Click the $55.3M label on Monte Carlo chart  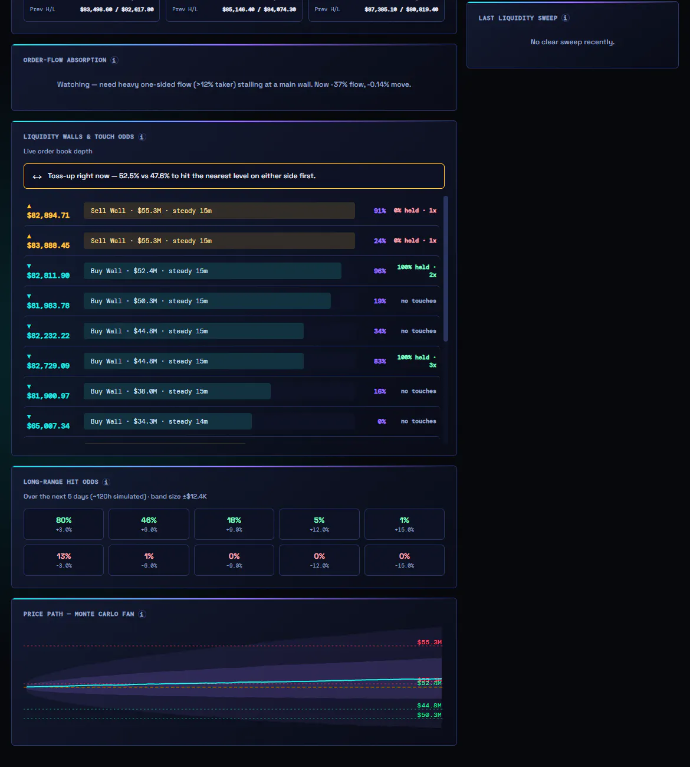point(429,643)
